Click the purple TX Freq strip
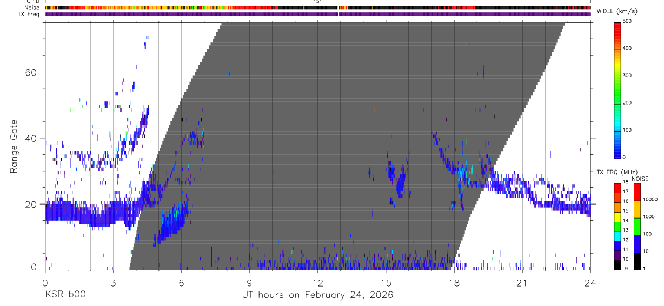This screenshot has width=664, height=306. (x=318, y=14)
